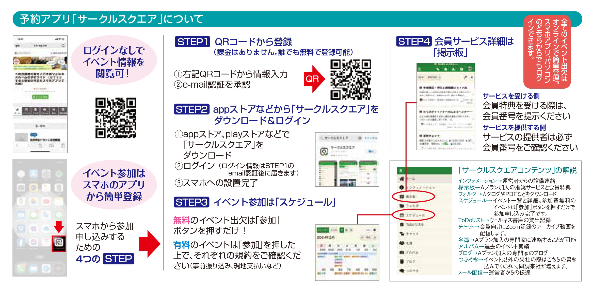Screen dimensions: 593x292
Task: Select text フォルダ→カタログやPDFなどをダウンロード
Action: tap(507, 194)
